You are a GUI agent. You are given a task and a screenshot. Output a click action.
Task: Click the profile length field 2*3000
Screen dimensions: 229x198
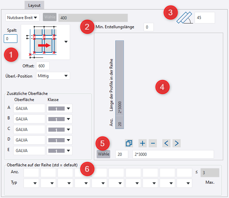pyautogui.click(x=173, y=154)
